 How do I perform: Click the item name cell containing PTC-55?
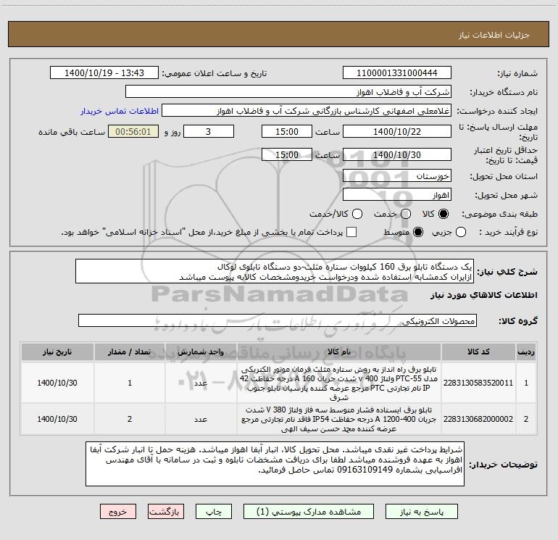[x=339, y=383]
